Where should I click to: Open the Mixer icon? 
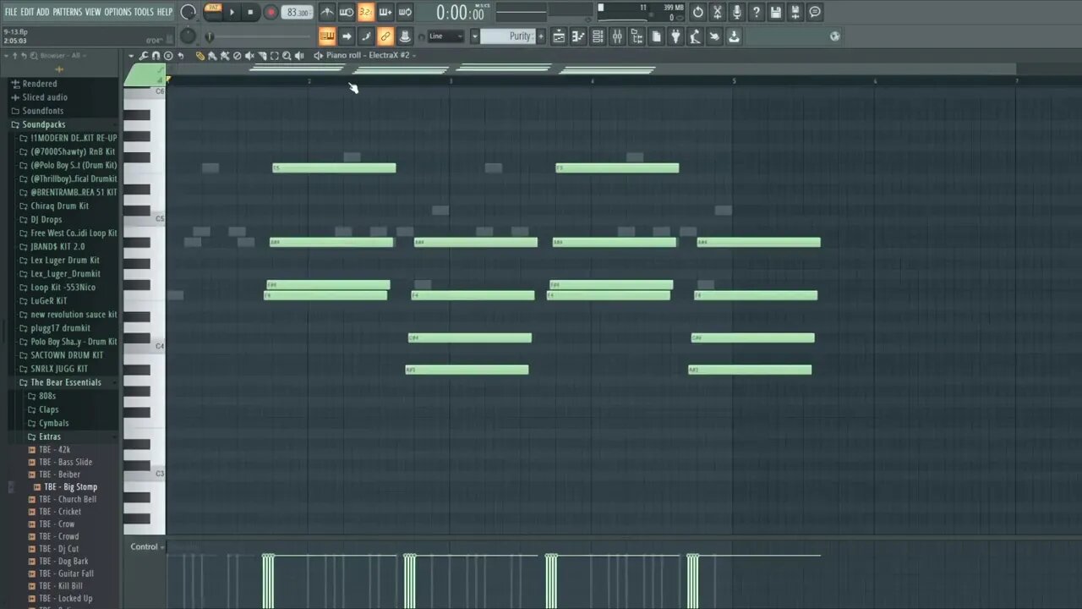(x=617, y=36)
